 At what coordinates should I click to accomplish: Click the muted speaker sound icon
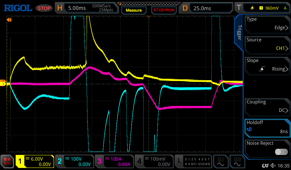[x=273, y=165]
